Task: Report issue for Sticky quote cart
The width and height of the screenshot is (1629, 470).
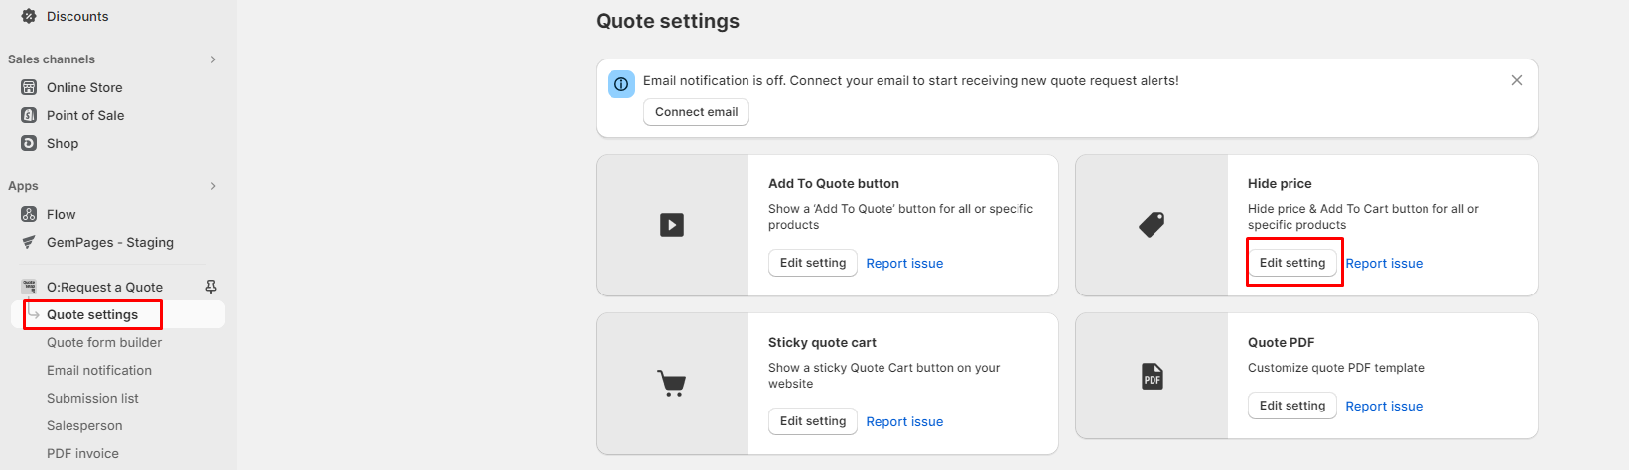Action: (904, 421)
